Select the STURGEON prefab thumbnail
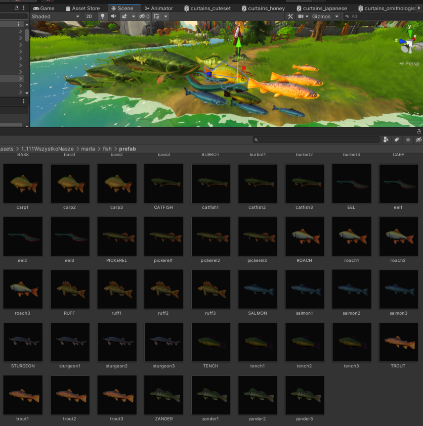Image resolution: width=423 pixels, height=426 pixels. tap(22, 342)
